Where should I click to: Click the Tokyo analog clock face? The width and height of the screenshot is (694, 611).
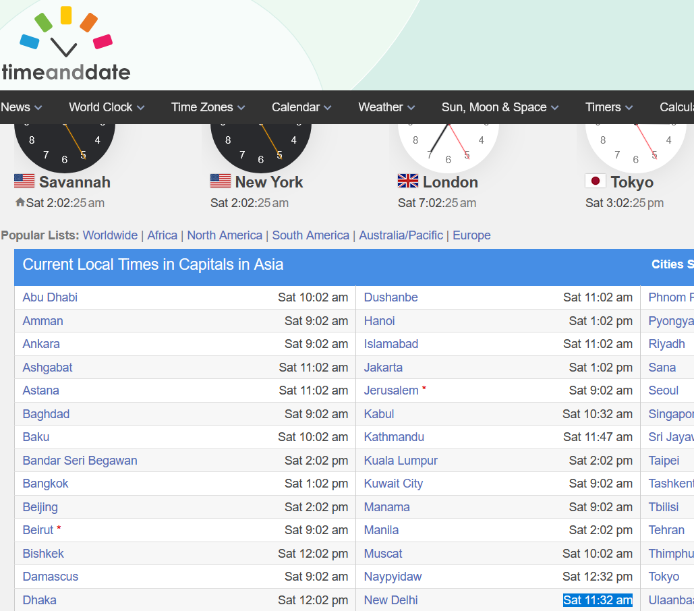[635, 148]
